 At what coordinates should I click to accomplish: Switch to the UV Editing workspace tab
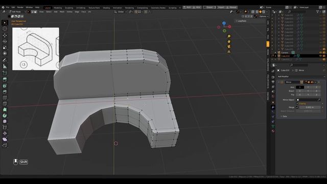[81, 8]
